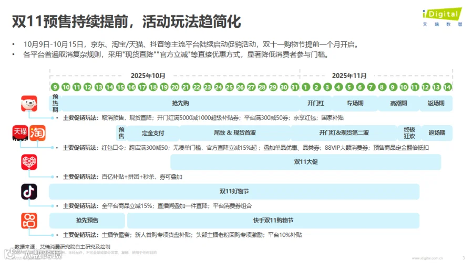Select the JD row 返场期 block
Image resolution: width=473 pixels, height=263 pixels.
(436, 103)
